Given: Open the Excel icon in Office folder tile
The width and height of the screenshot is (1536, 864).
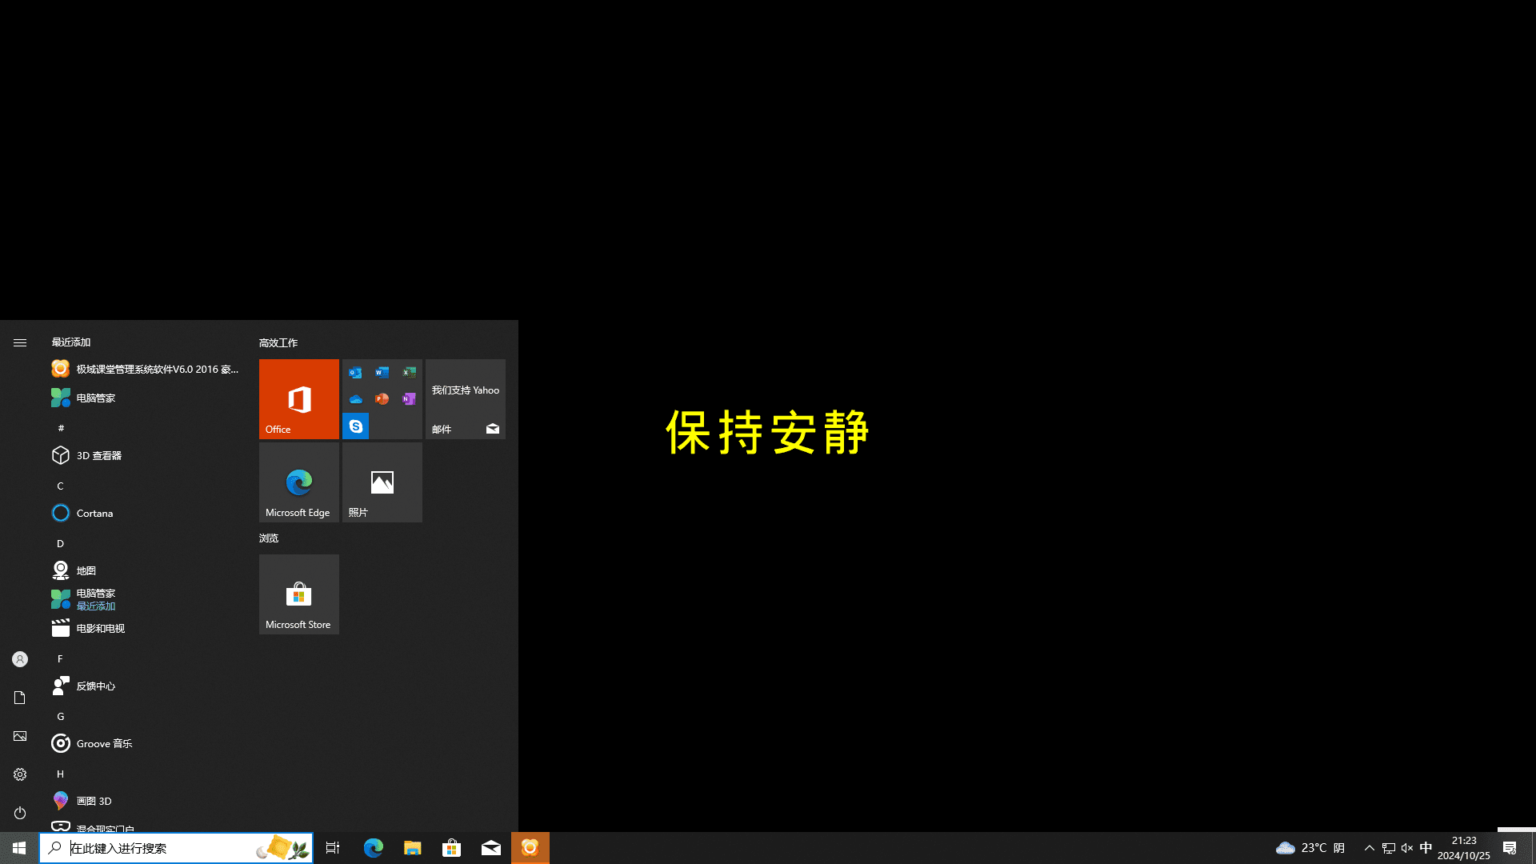Looking at the screenshot, I should coord(409,372).
